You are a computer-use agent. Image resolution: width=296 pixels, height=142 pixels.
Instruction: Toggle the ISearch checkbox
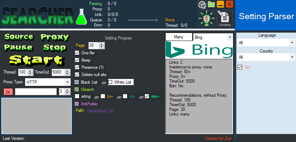click(77, 89)
